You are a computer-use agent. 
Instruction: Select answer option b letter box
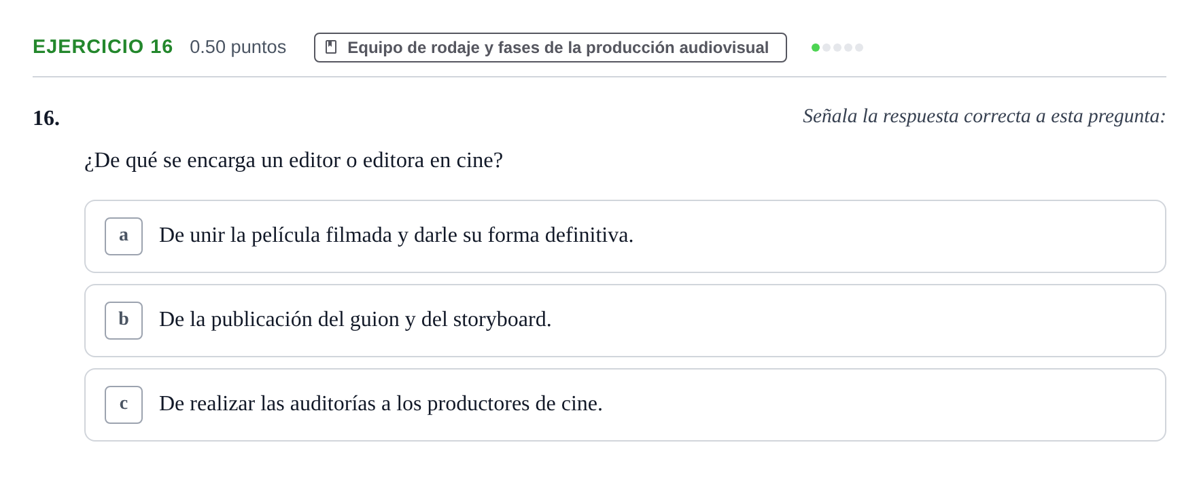[124, 321]
